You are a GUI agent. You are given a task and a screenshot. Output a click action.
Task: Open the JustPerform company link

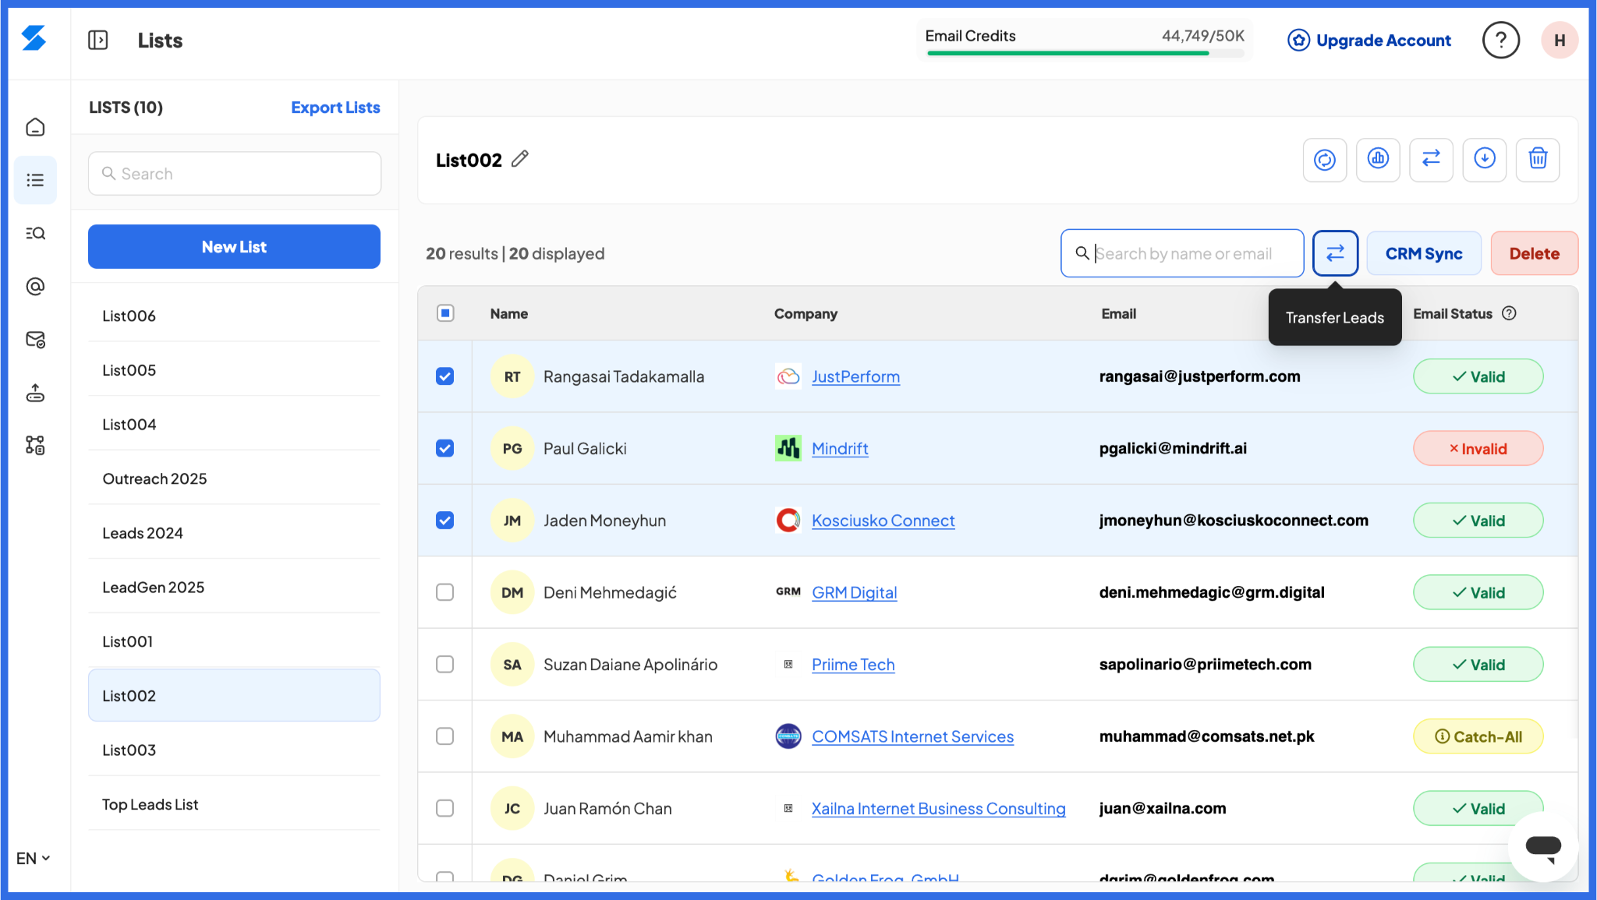coord(855,376)
